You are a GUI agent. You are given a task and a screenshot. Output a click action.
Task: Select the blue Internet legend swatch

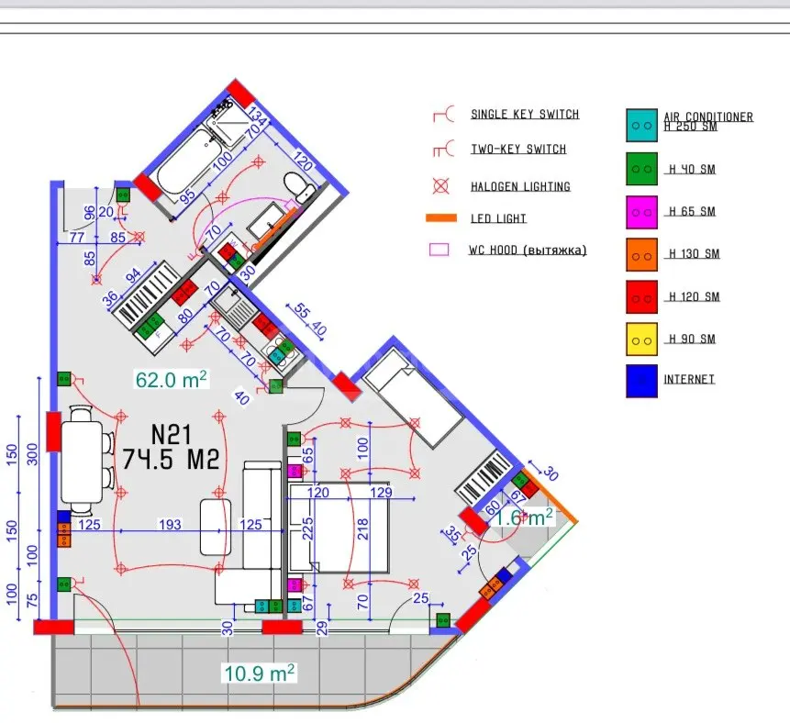pyautogui.click(x=641, y=381)
